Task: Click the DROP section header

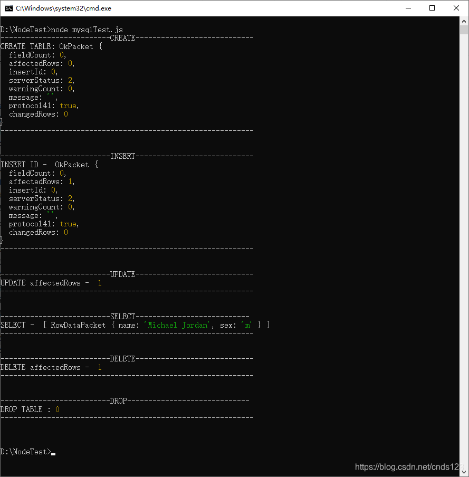Action: click(x=118, y=401)
